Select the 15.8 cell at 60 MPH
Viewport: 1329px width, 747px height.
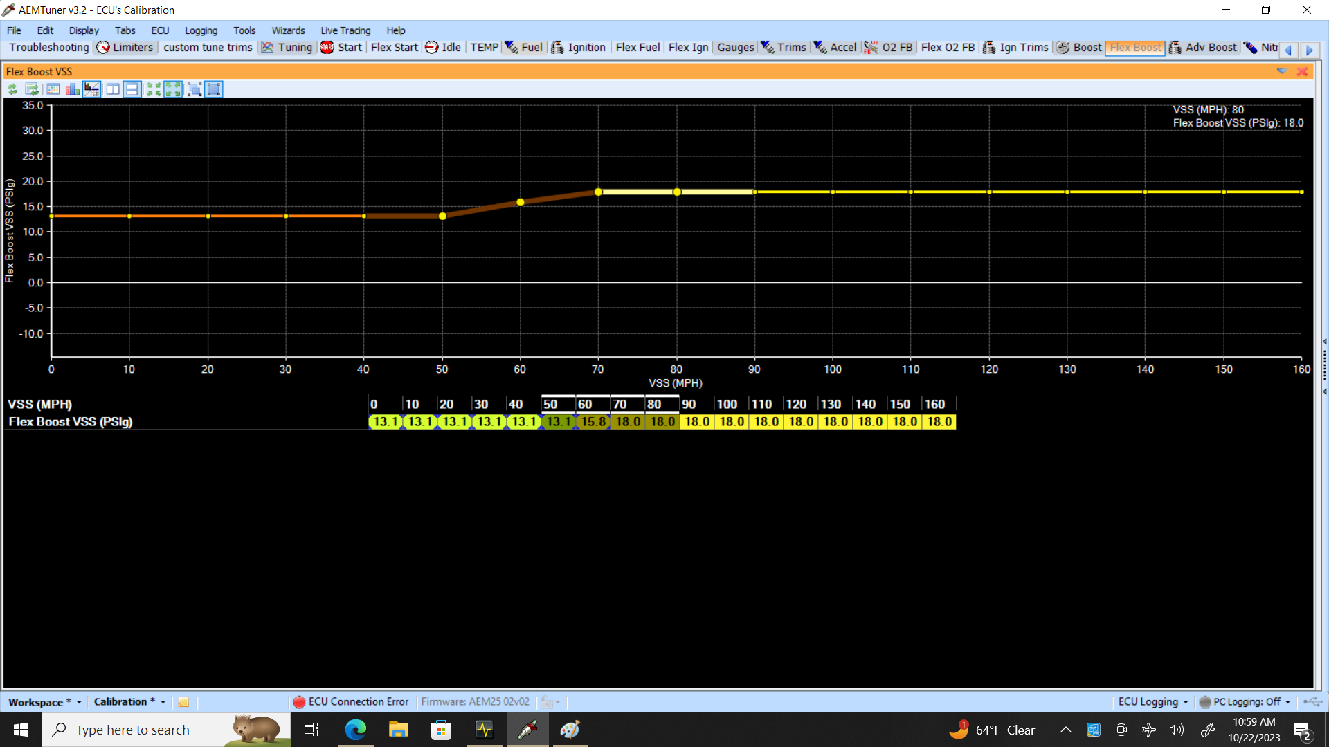coord(593,421)
